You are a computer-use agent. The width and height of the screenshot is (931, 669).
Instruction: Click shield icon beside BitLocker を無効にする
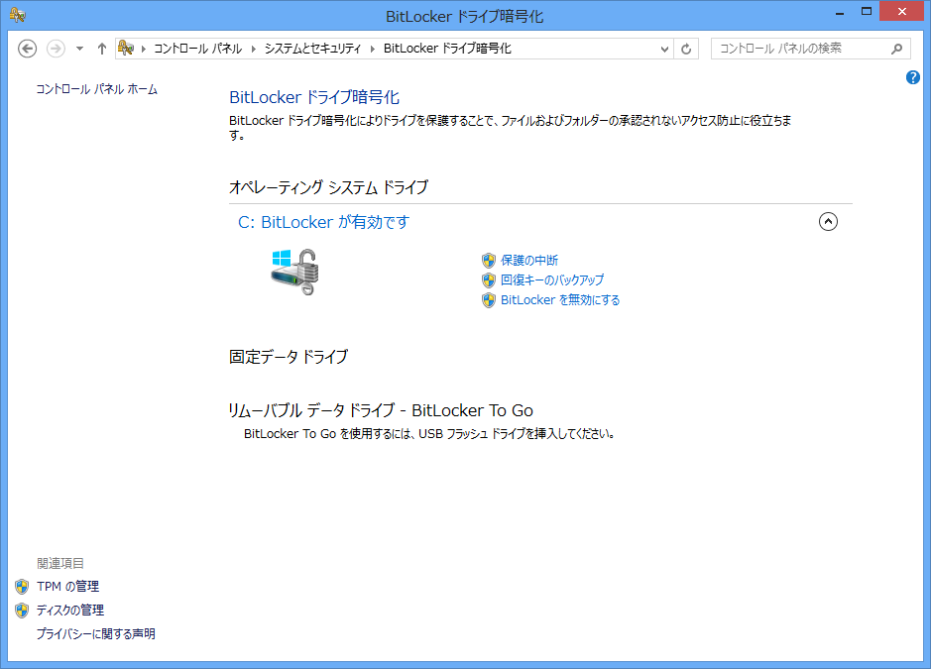pos(489,300)
